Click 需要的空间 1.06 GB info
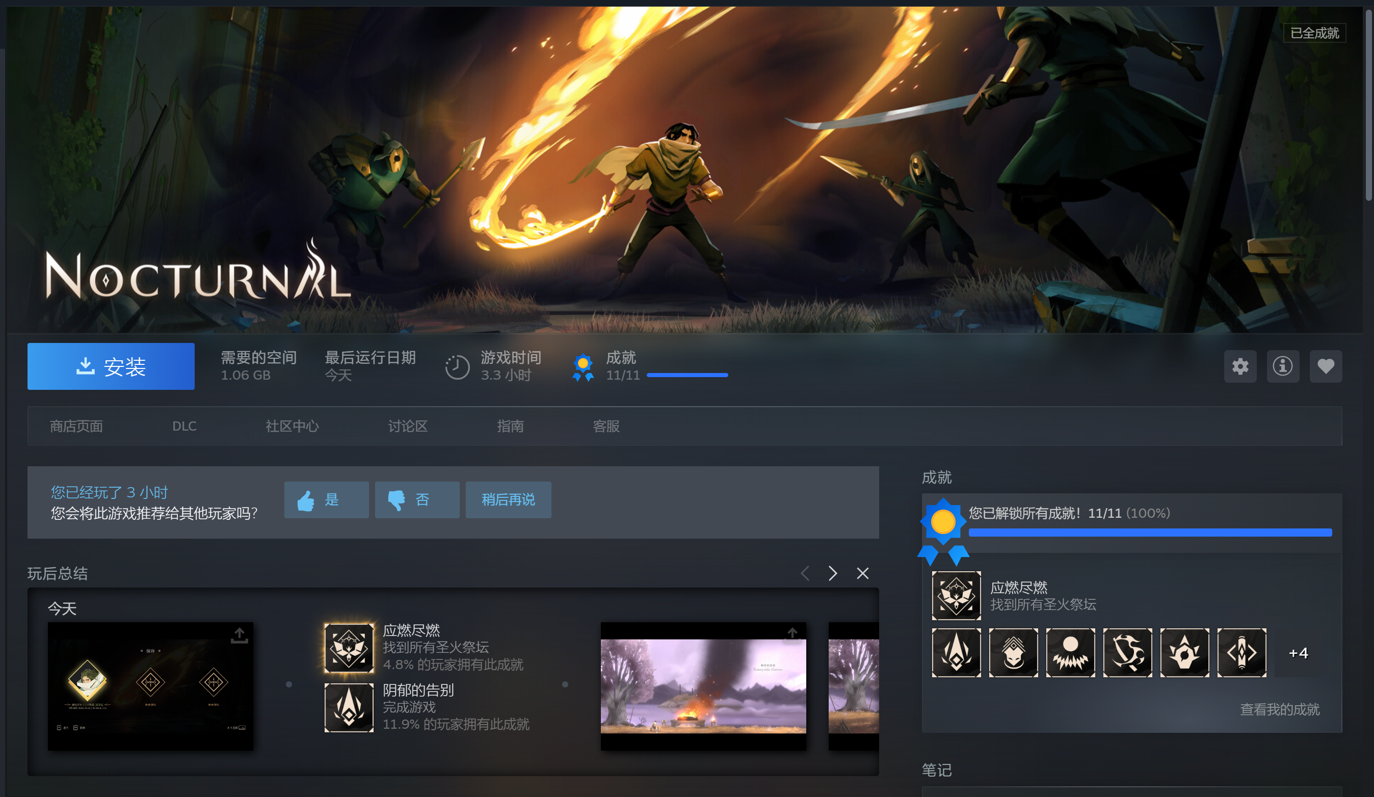Image resolution: width=1374 pixels, height=797 pixels. pos(258,366)
